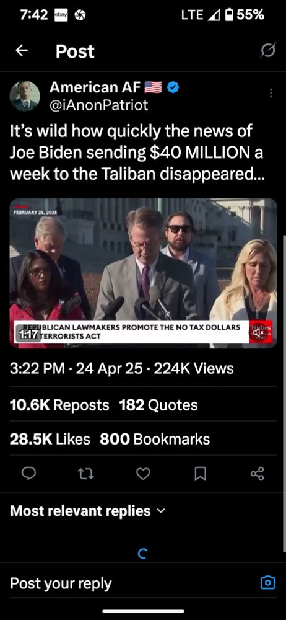Play the Republican lawmakers video
Screen dimensions: 286x620
click(x=143, y=273)
